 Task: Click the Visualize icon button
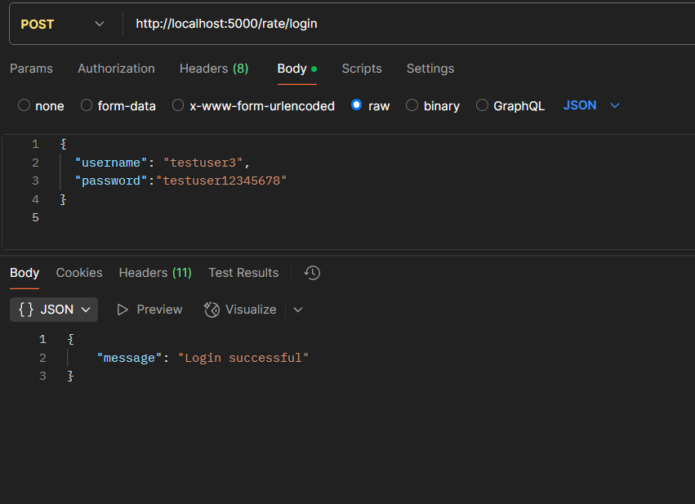coord(212,310)
